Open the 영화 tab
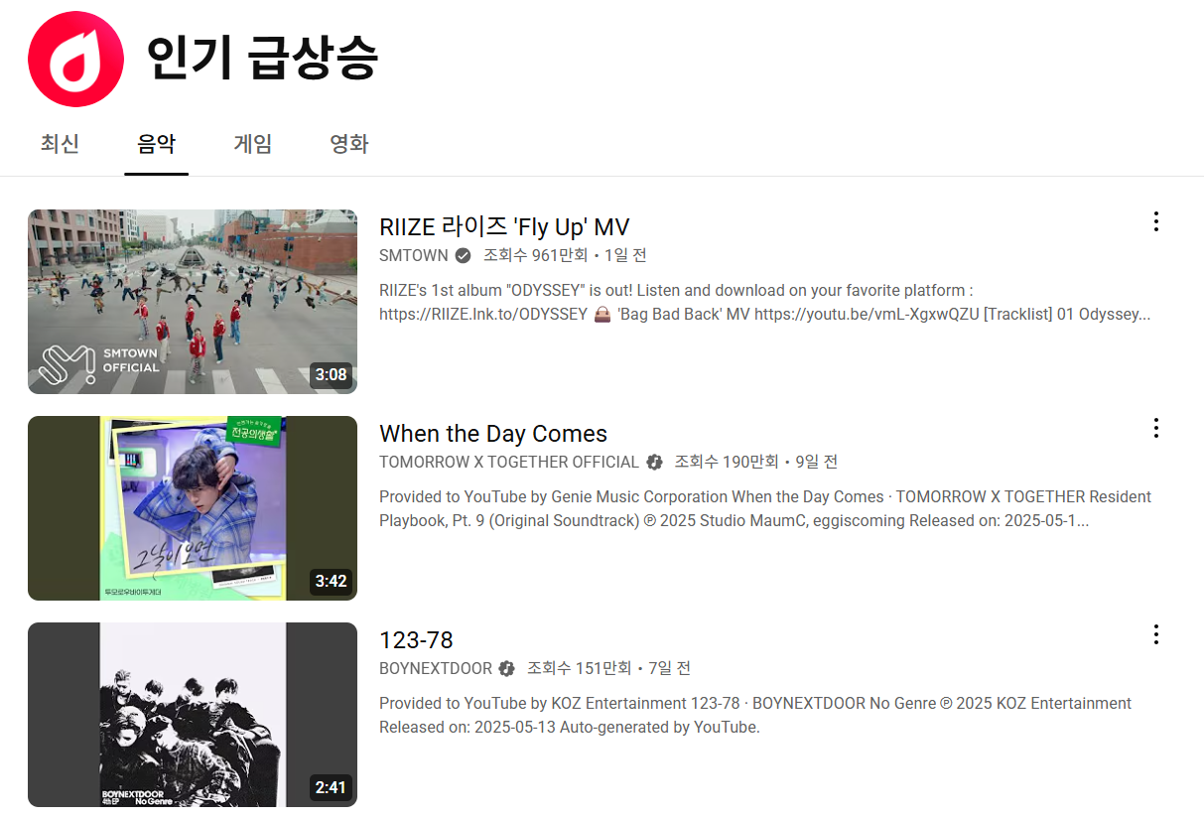This screenshot has width=1204, height=819. click(348, 143)
